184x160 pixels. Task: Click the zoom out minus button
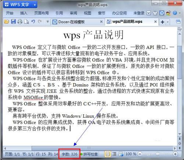[x=140, y=154]
